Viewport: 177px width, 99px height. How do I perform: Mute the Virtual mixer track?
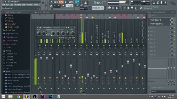(127, 45)
